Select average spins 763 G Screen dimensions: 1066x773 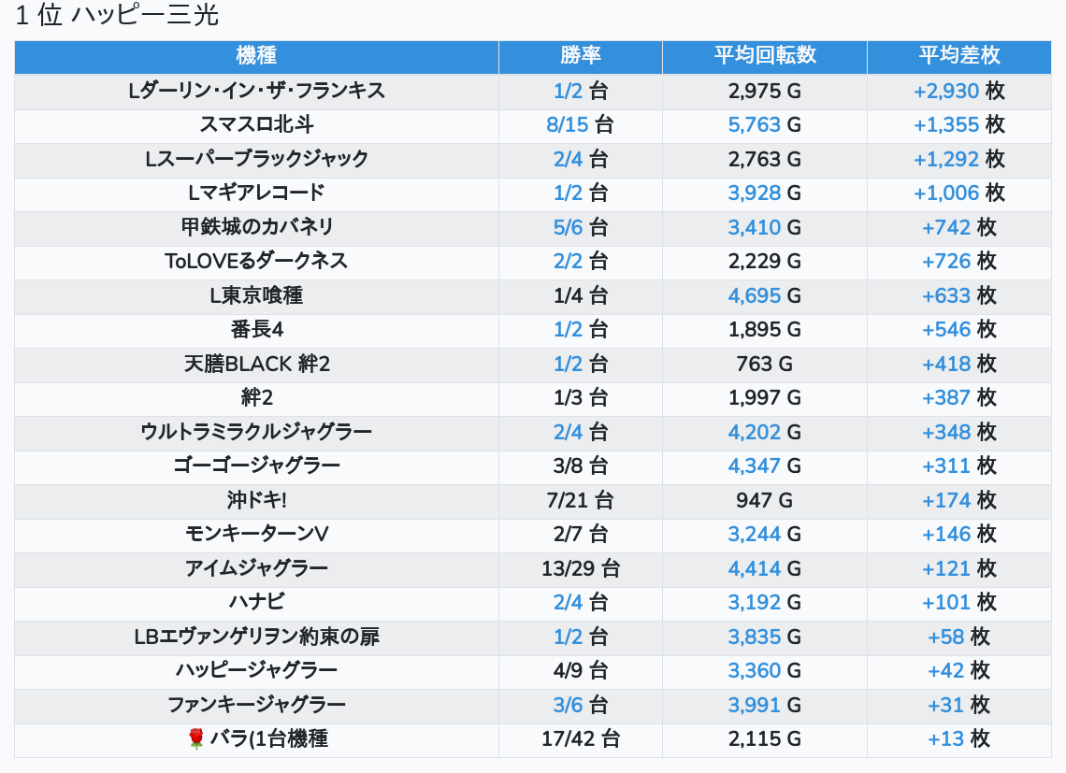coord(764,364)
